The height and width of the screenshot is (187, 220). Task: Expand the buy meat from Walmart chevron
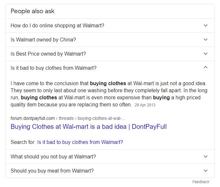206,171
